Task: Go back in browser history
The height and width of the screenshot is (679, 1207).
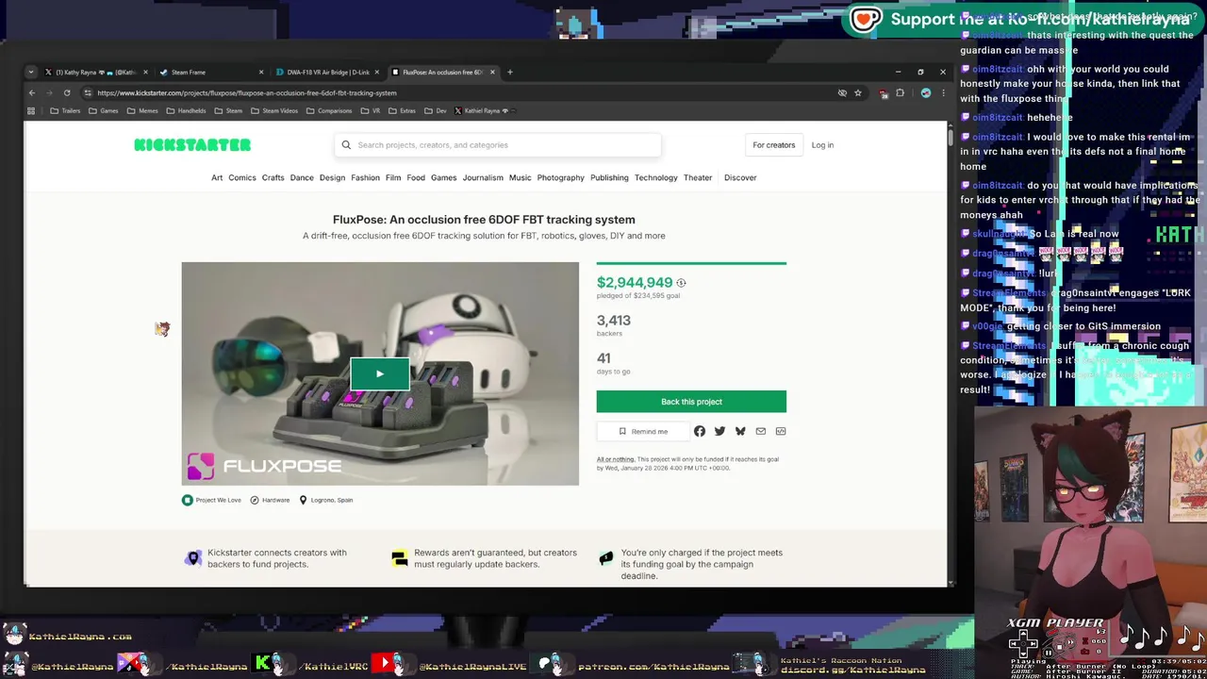Action: 31,92
